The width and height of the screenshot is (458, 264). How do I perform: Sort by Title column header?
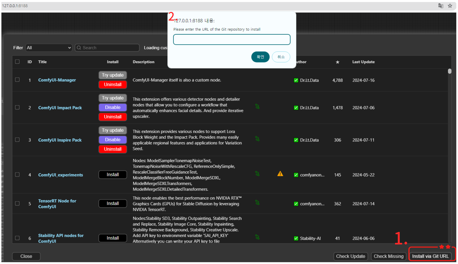pyautogui.click(x=42, y=62)
